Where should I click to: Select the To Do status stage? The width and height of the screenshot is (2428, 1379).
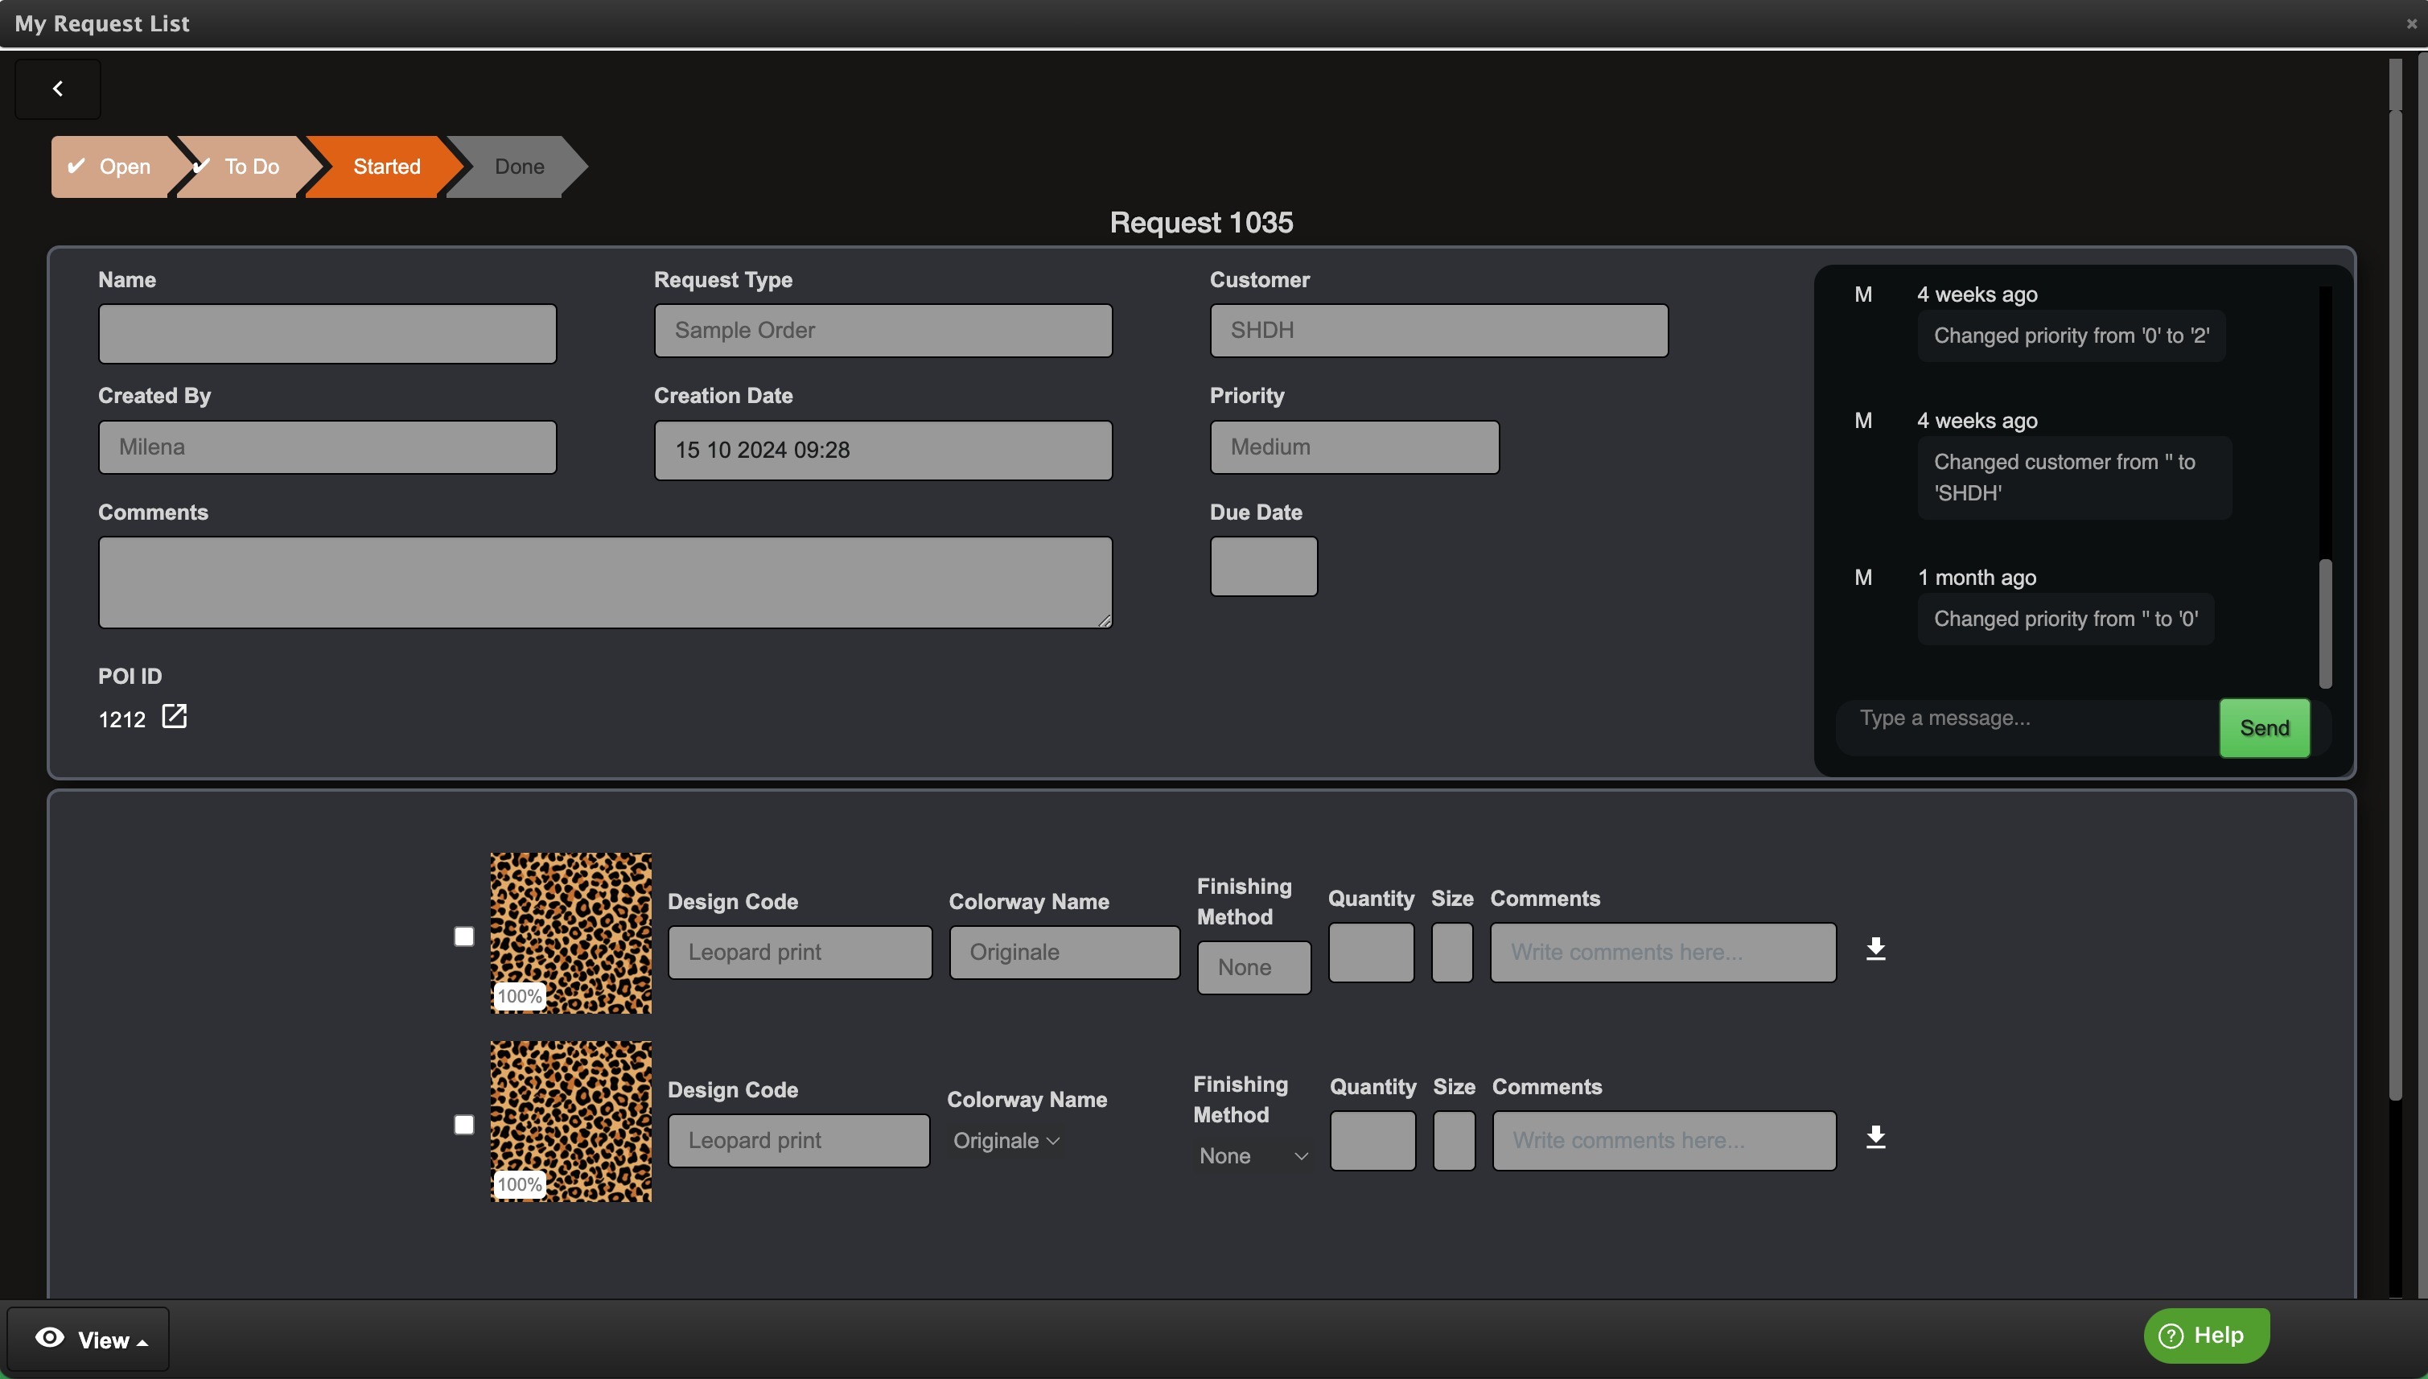251,167
